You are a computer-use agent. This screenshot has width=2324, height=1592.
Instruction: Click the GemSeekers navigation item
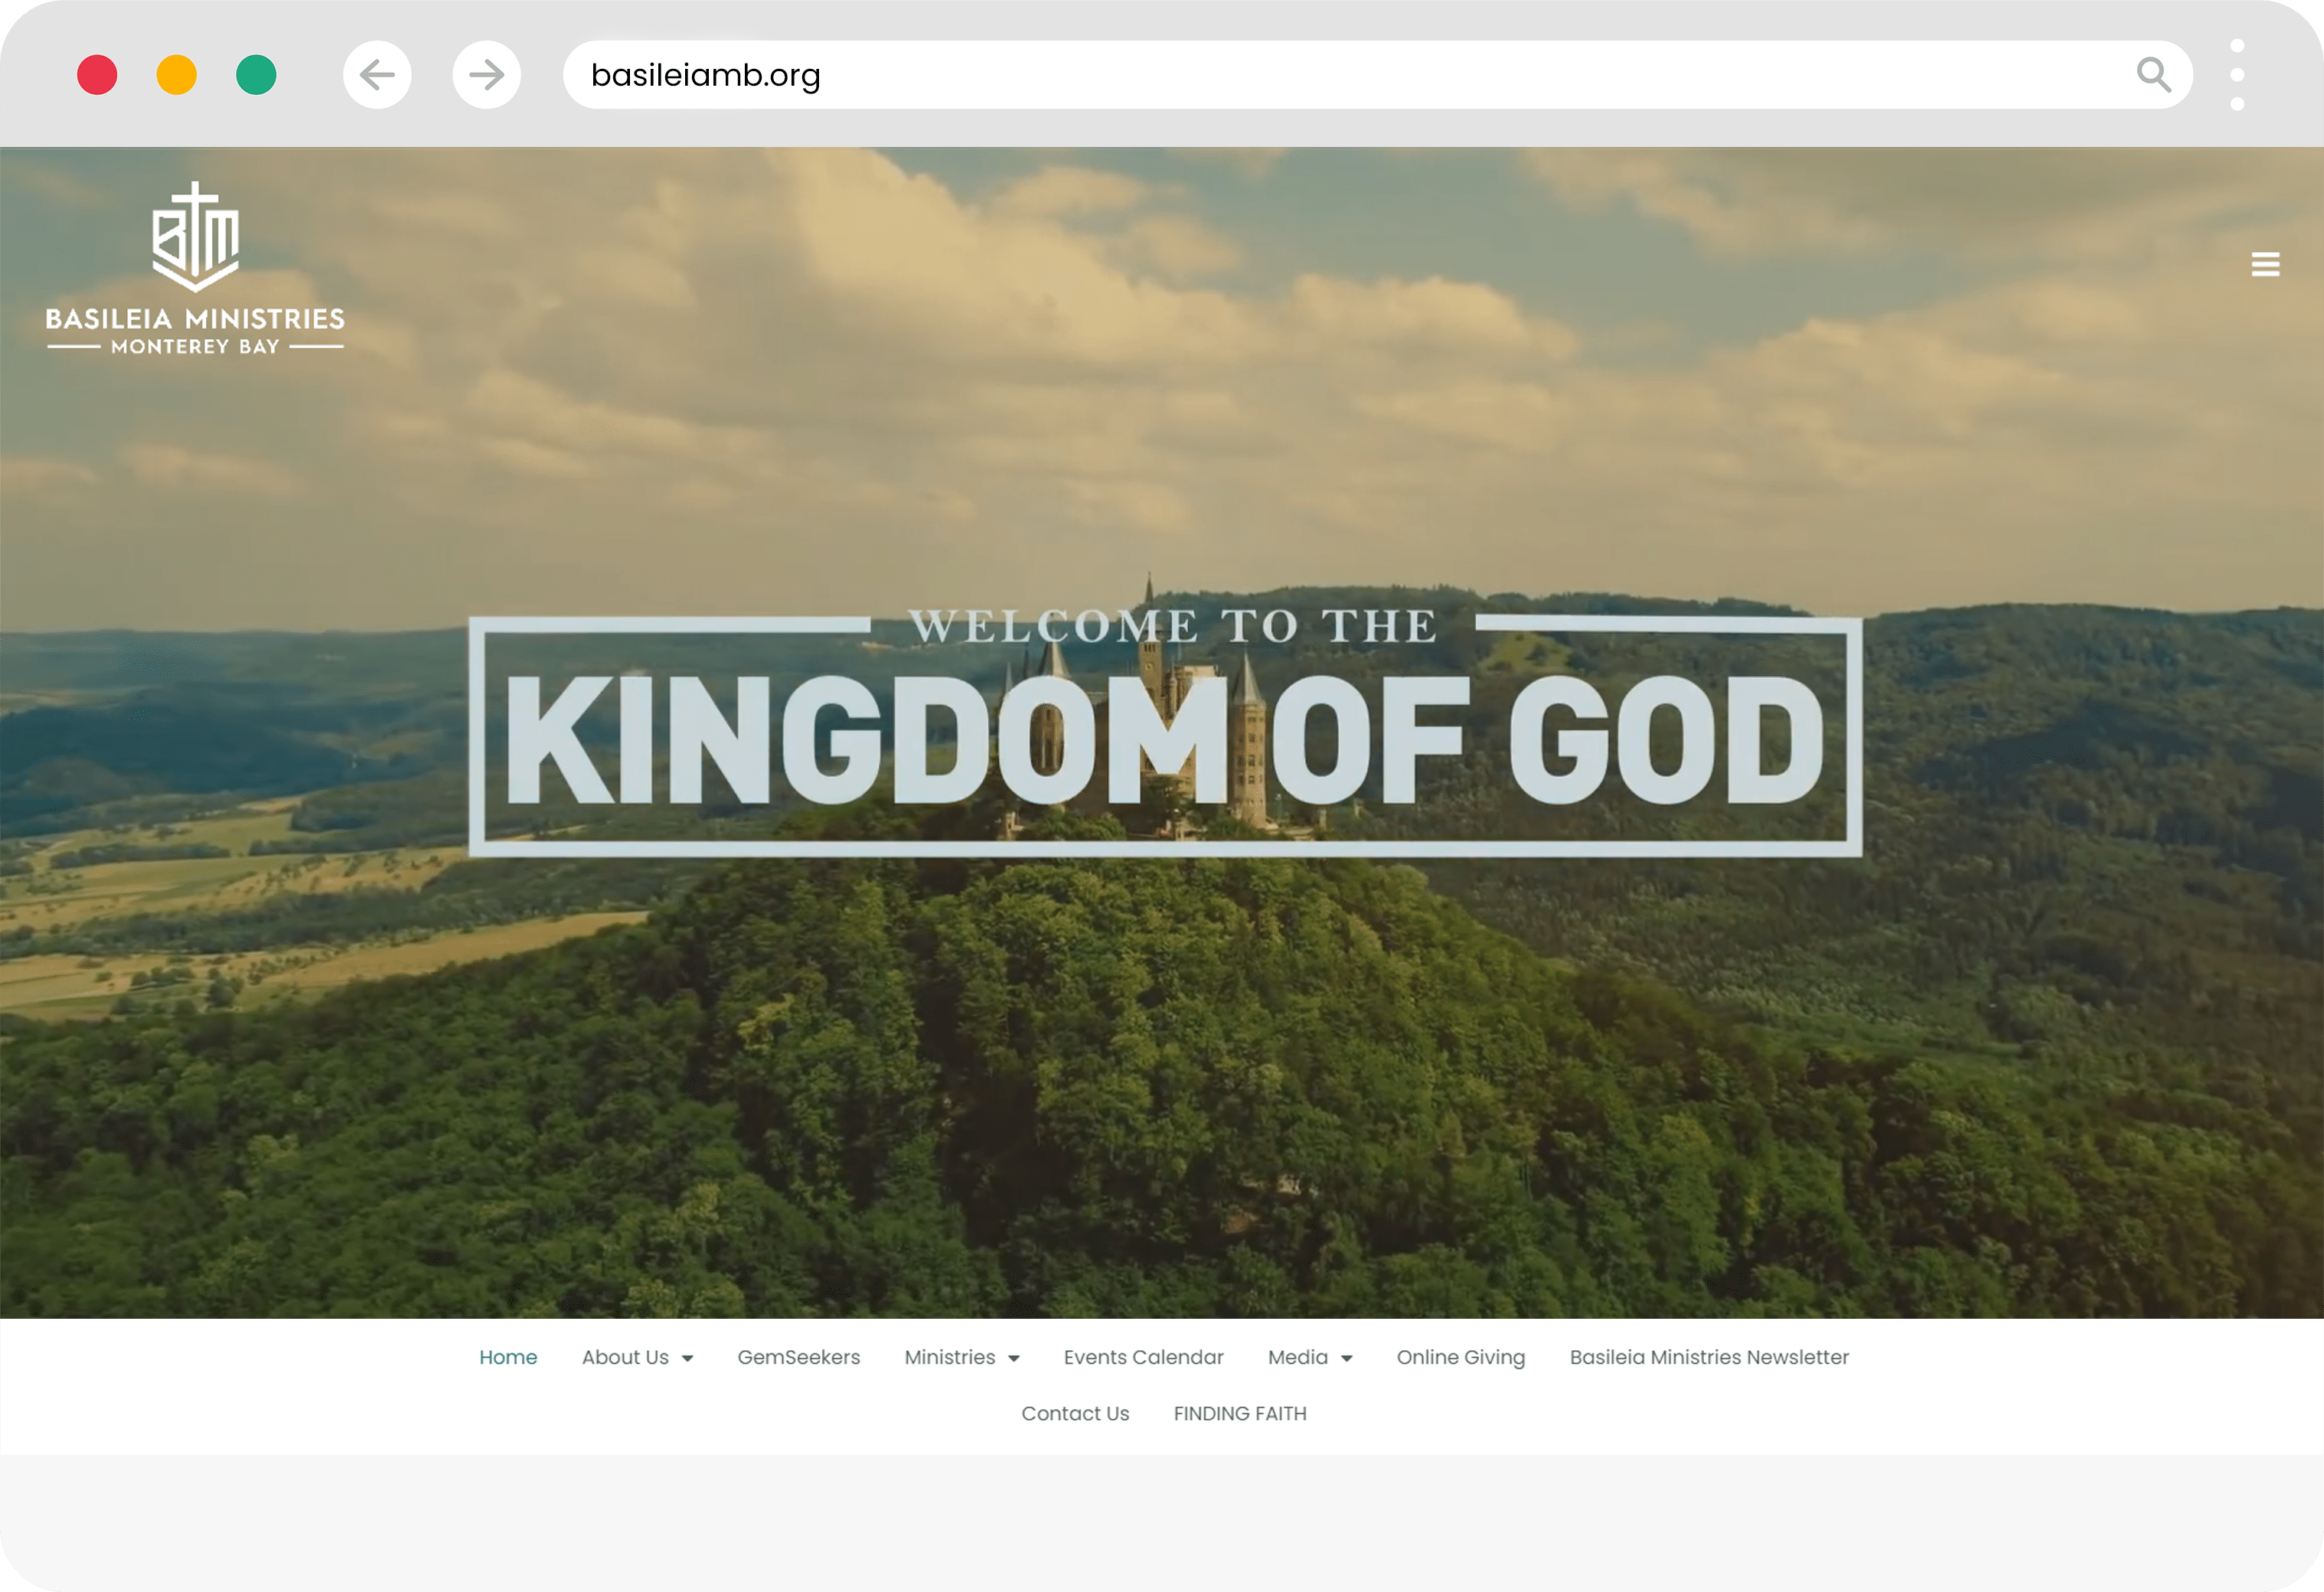coord(798,1357)
